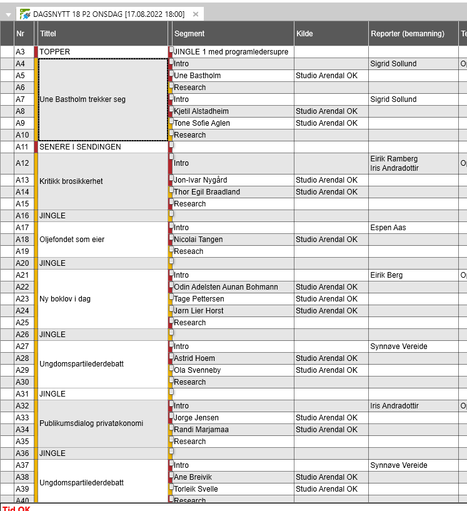
Task: Click the note icon beside Jon-Ivar Nygård
Action: tap(171, 178)
